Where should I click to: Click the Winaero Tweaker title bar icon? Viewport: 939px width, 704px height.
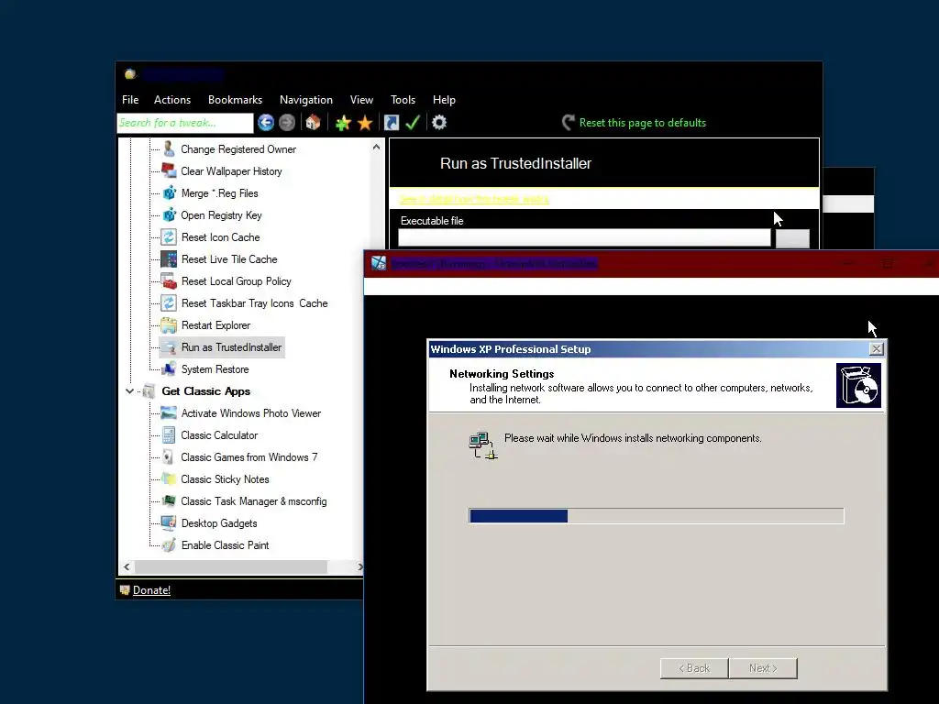pyautogui.click(x=130, y=74)
